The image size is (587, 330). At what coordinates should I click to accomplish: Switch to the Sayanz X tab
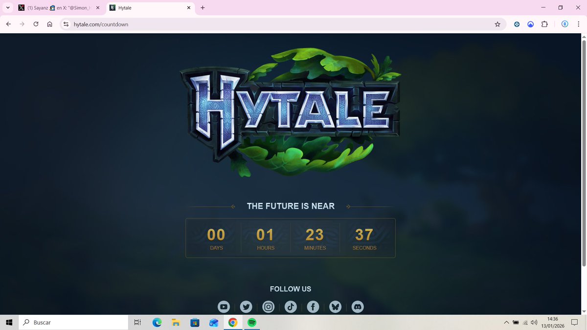59,8
